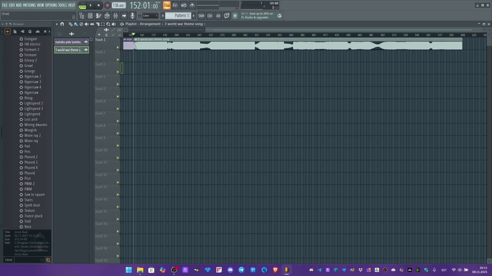Add a new pattern with plus button
The image size is (492, 276).
194,16
